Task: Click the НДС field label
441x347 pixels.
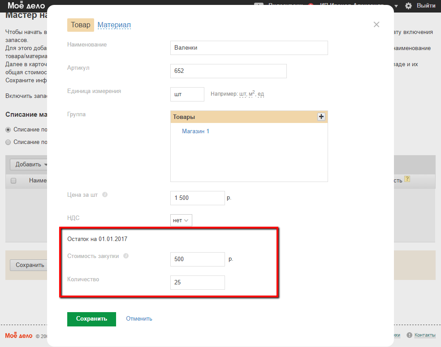Action: click(x=73, y=218)
